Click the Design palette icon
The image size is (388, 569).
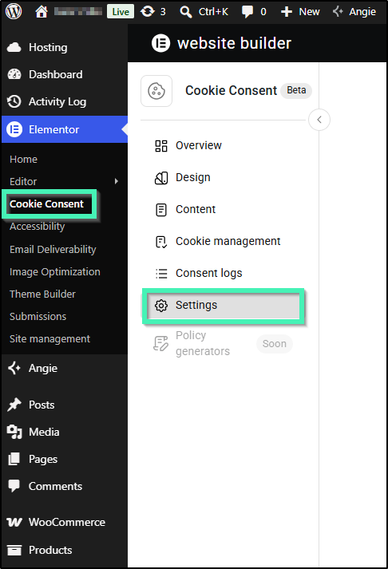tap(161, 178)
